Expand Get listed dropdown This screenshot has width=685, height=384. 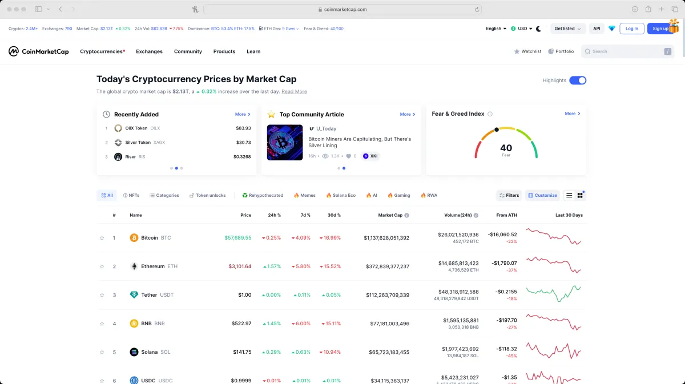pyautogui.click(x=568, y=29)
